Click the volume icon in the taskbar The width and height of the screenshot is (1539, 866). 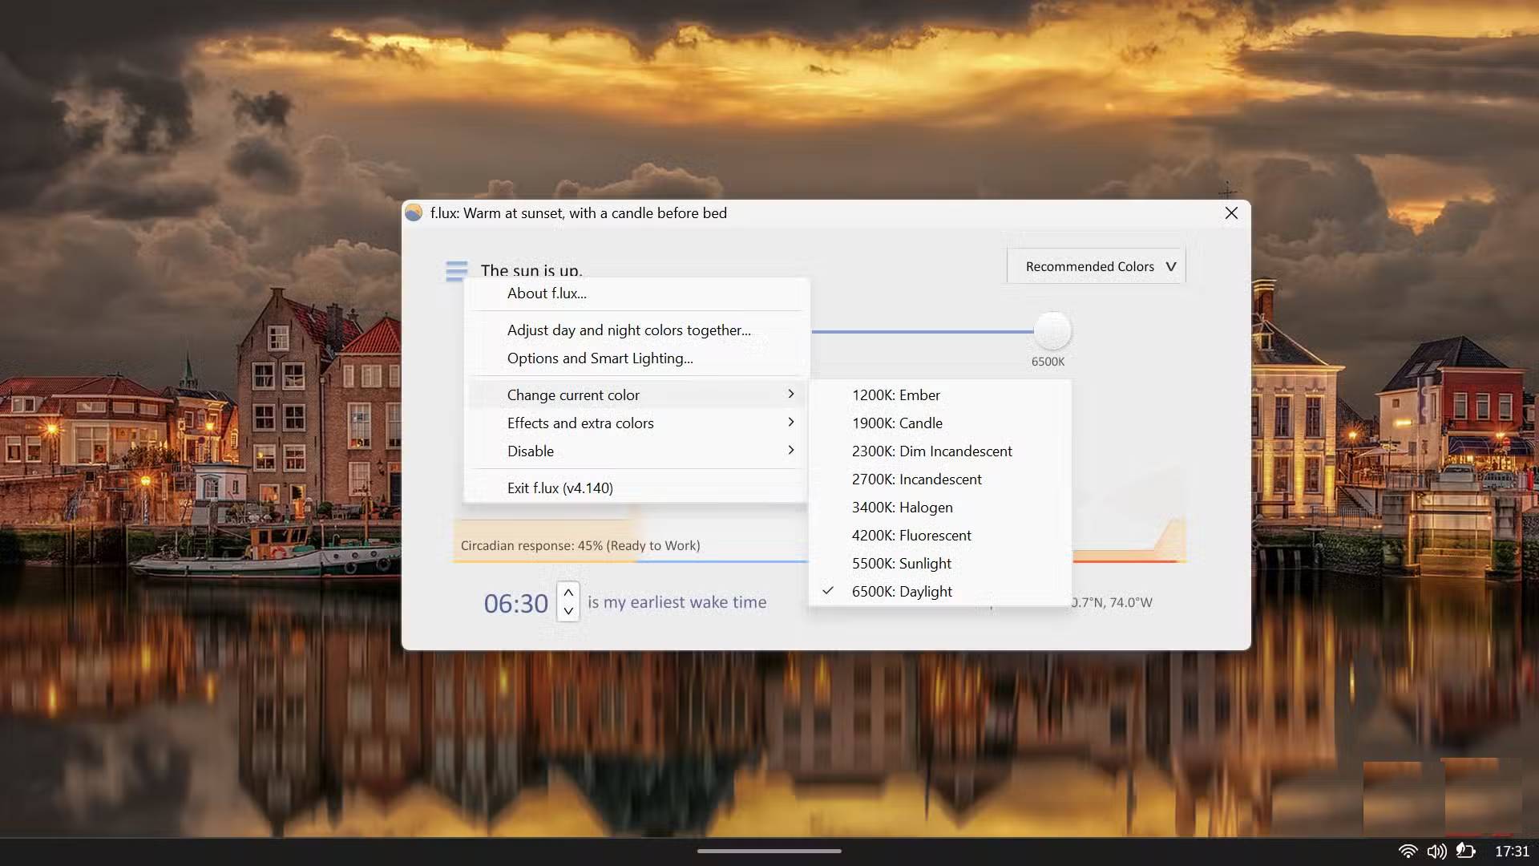1436,852
